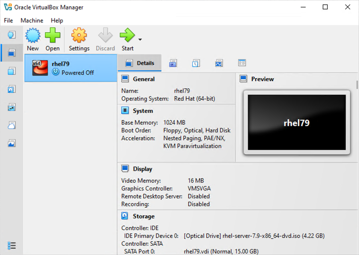Open the Help menu
The image size is (359, 255).
click(x=57, y=21)
